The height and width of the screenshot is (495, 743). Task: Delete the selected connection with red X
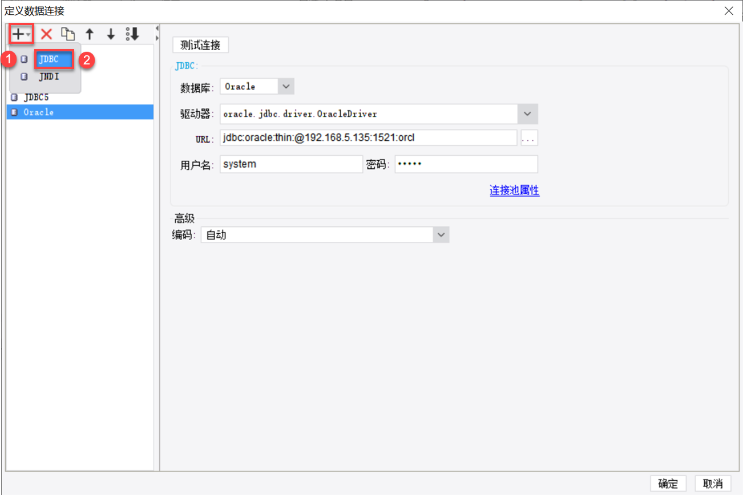point(46,34)
